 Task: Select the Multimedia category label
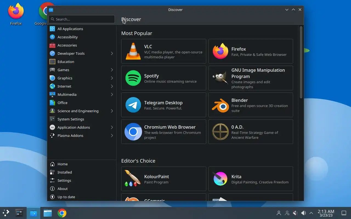tap(67, 94)
